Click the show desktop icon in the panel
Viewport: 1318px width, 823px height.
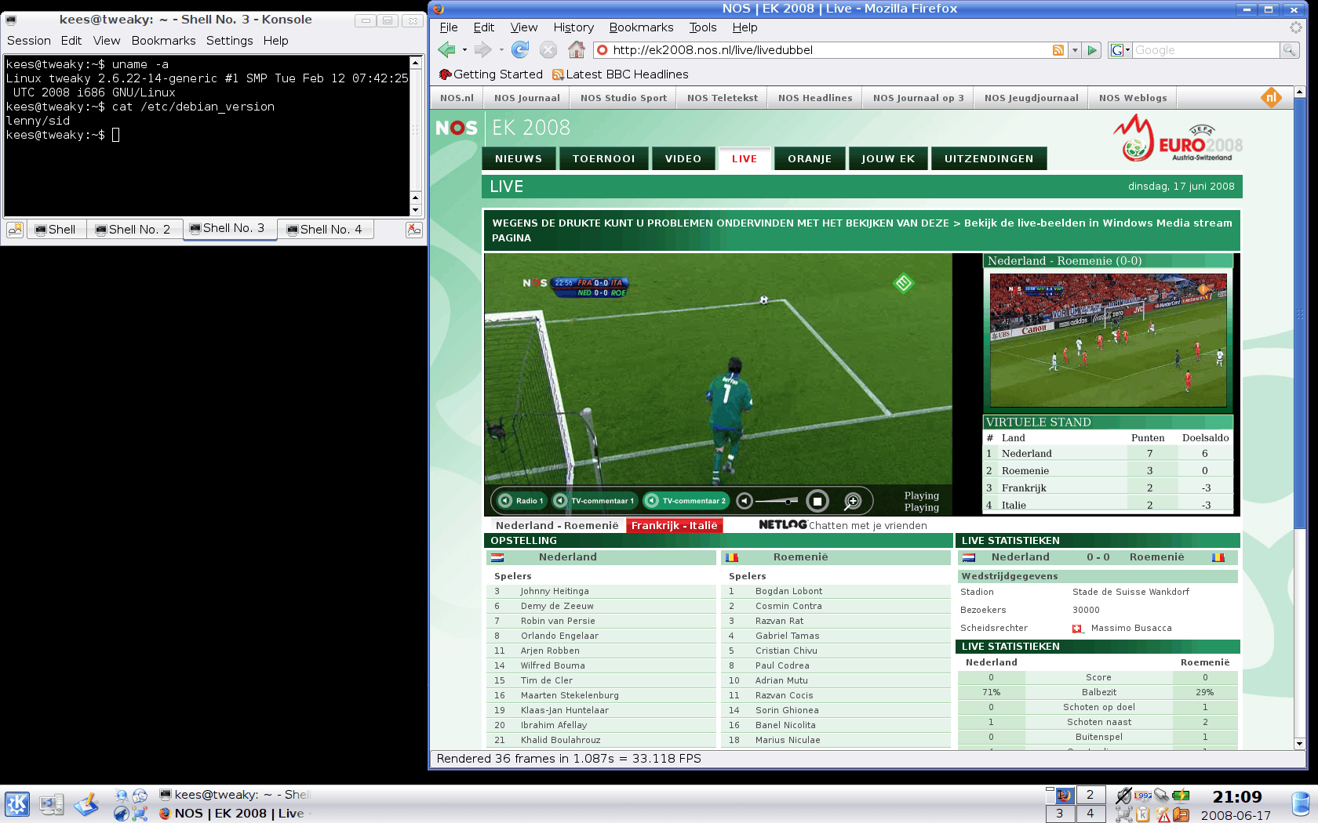click(x=52, y=804)
